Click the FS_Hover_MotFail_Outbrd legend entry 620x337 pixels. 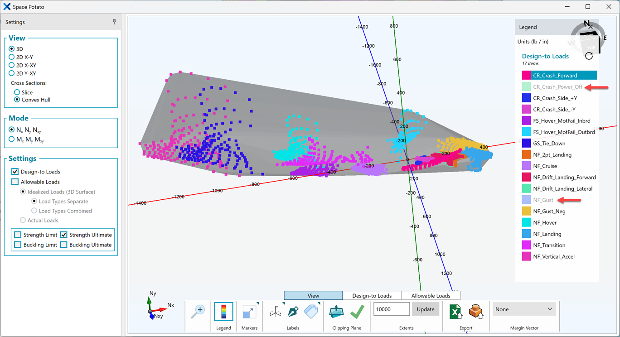(x=564, y=132)
